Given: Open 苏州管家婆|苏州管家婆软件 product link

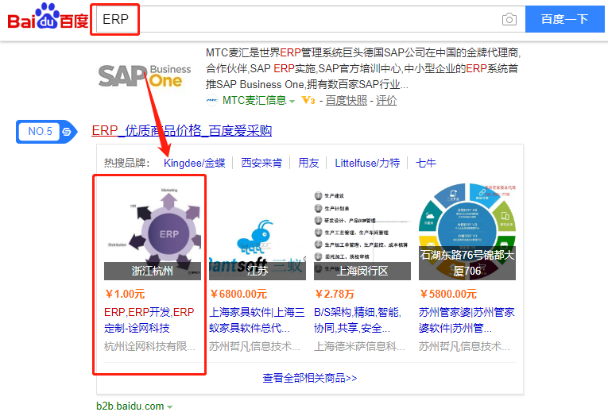Looking at the screenshot, I should [x=467, y=320].
